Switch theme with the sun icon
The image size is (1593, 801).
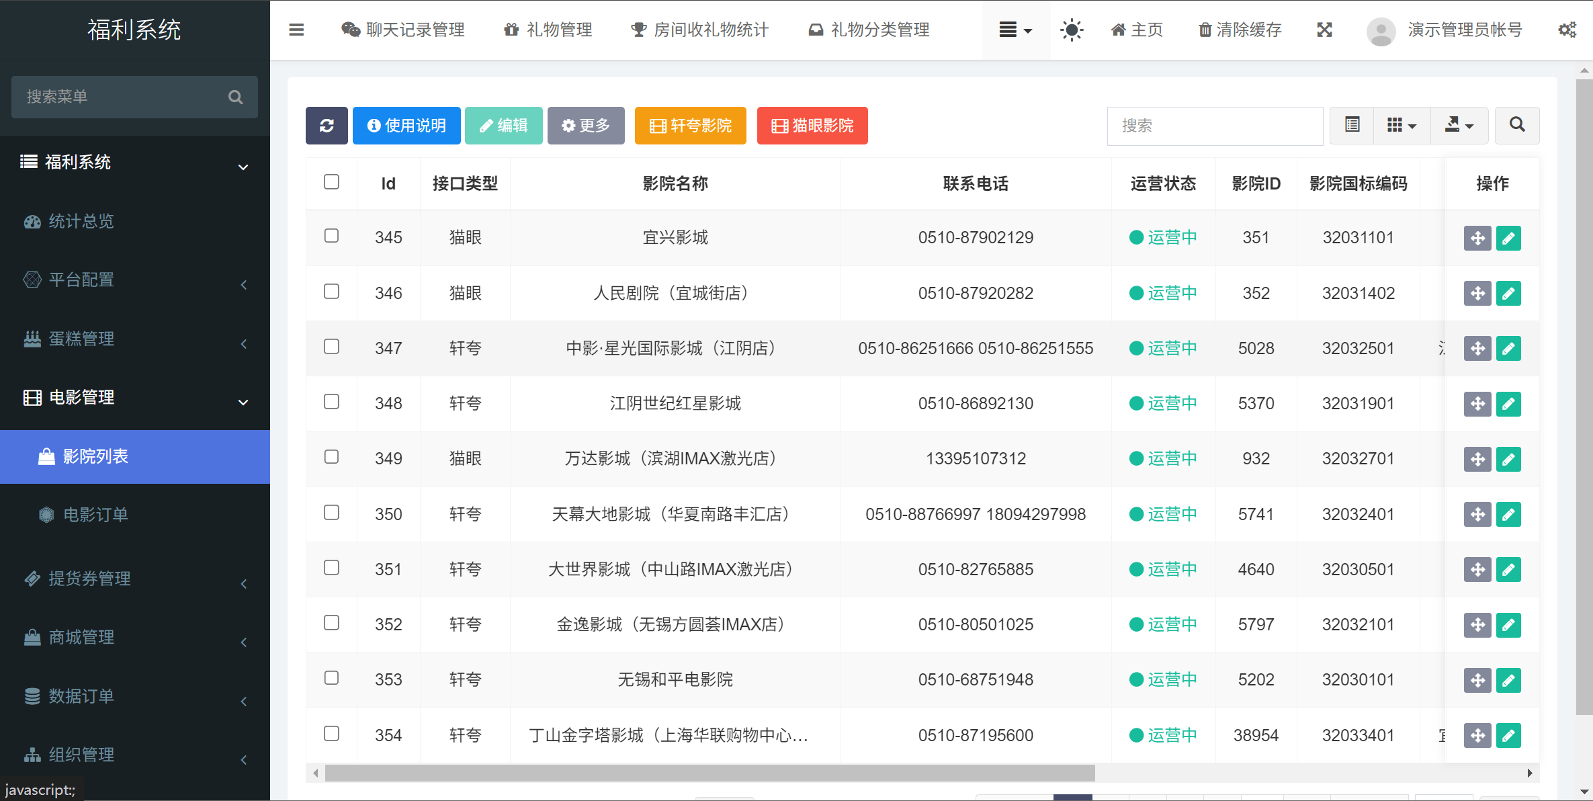(x=1072, y=30)
